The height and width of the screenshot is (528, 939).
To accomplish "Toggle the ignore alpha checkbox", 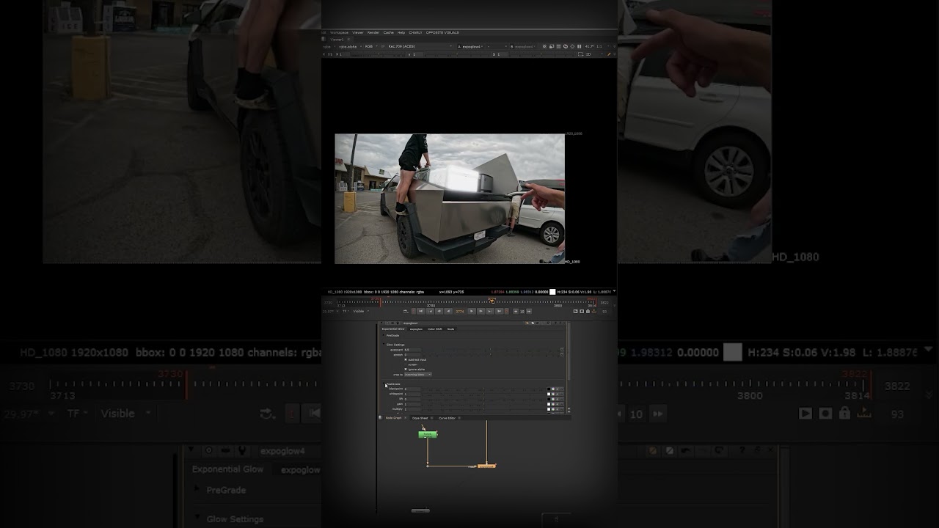I will (406, 369).
